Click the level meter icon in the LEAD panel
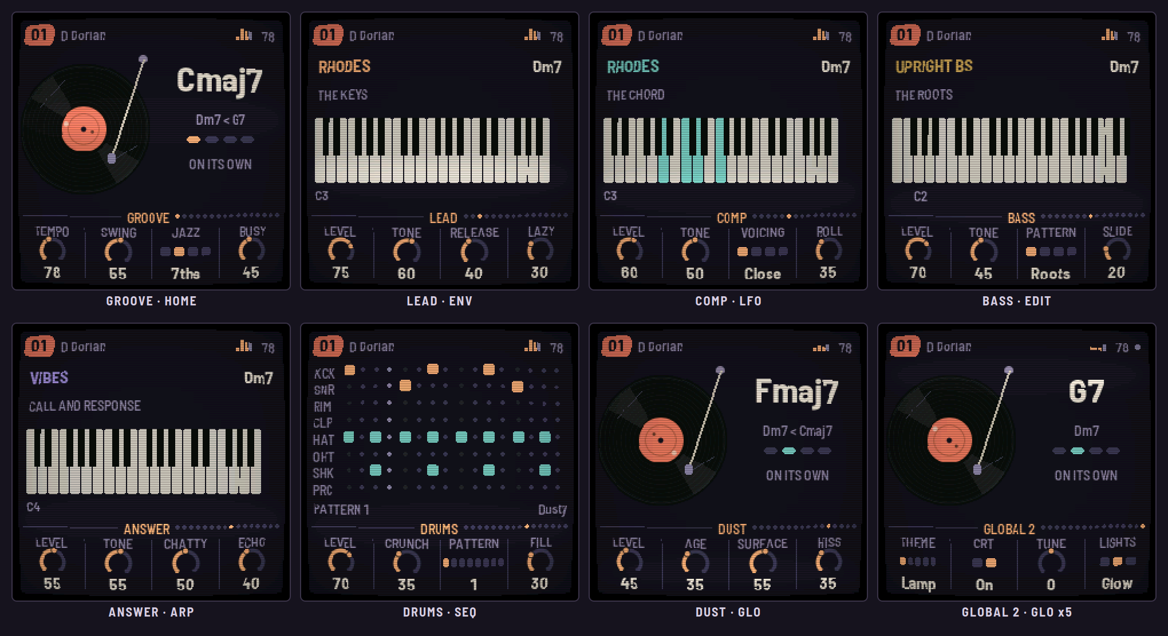1168x636 pixels. pyautogui.click(x=532, y=35)
